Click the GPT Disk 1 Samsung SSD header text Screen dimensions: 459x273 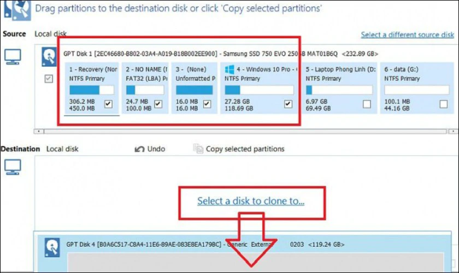click(221, 54)
